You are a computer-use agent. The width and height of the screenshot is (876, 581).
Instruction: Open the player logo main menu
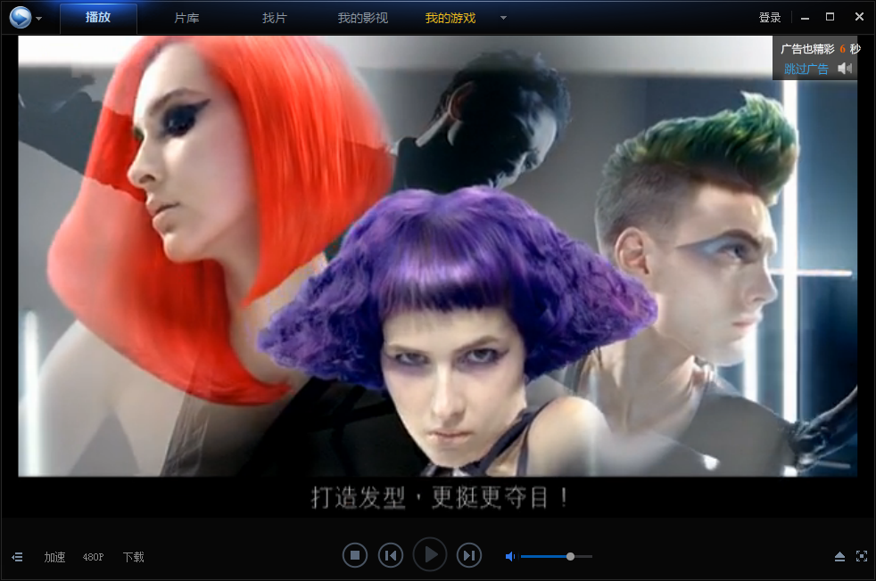point(21,17)
